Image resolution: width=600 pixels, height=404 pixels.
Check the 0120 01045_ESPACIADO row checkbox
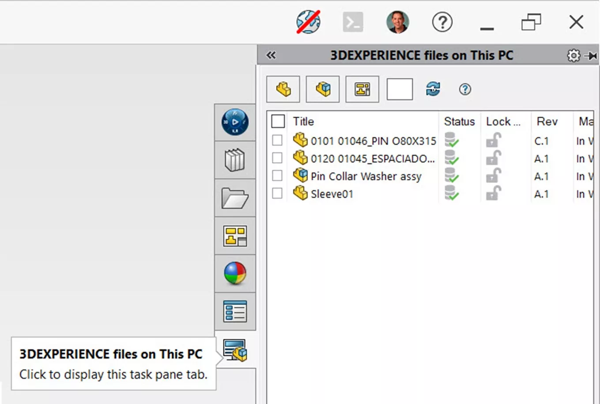(x=277, y=158)
